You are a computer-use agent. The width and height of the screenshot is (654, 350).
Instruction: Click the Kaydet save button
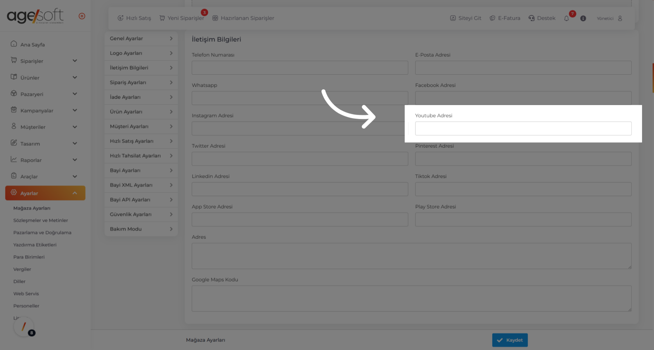pyautogui.click(x=510, y=340)
